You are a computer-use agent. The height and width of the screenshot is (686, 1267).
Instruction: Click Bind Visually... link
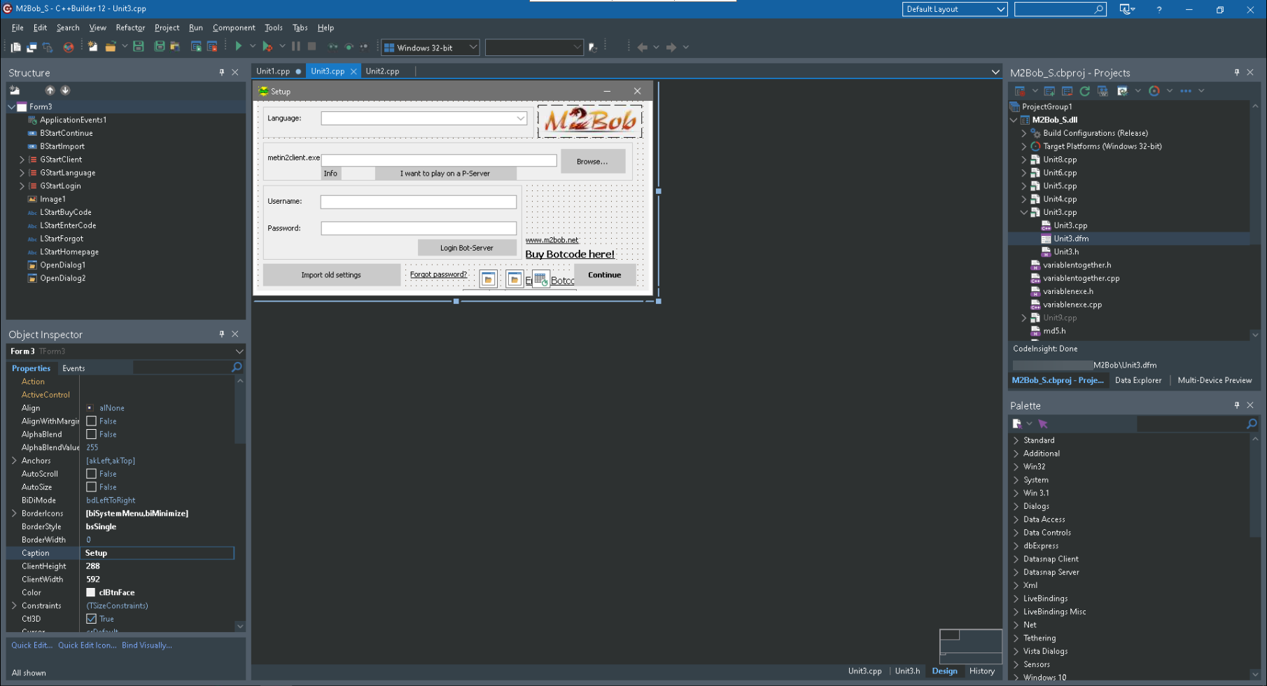[x=146, y=645]
